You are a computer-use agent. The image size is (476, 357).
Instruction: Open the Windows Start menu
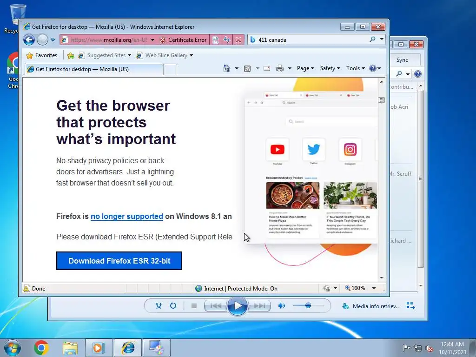[13, 348]
